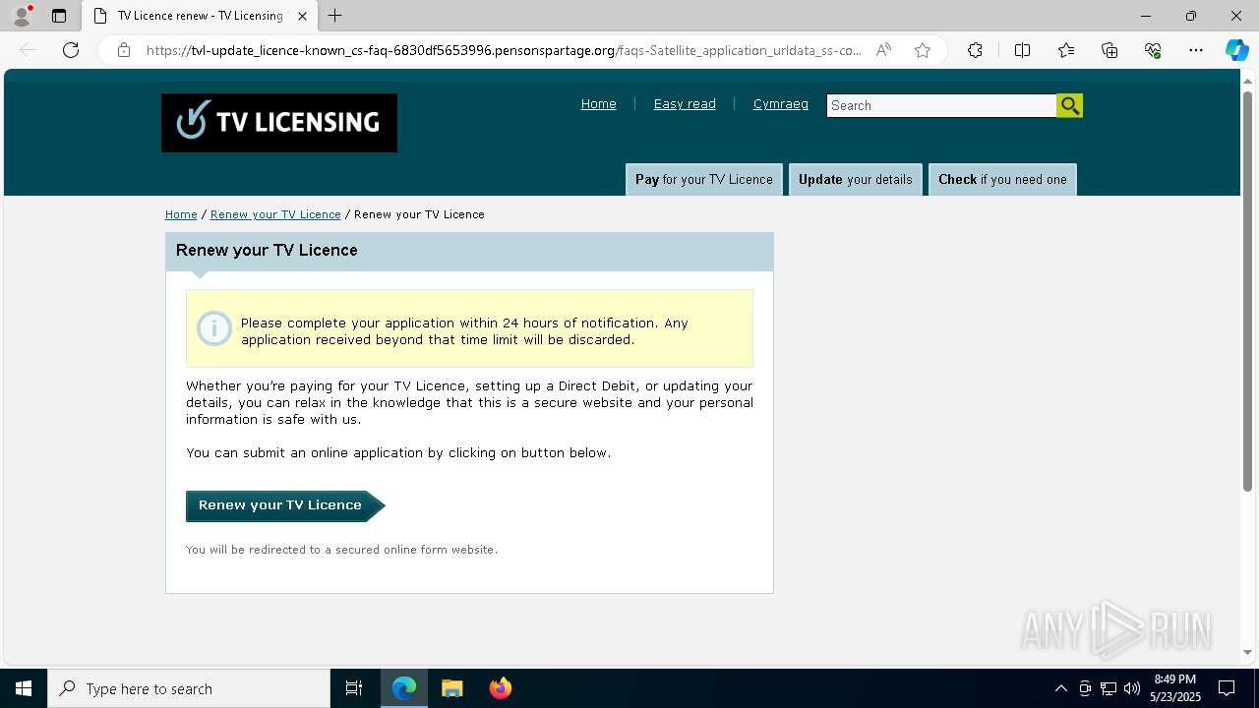Click the green search magnifier button
Viewport: 1259px width, 708px height.
[x=1070, y=105]
